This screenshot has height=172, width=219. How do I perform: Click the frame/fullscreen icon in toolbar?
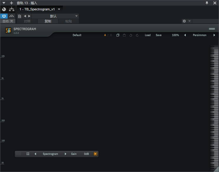click(28, 154)
